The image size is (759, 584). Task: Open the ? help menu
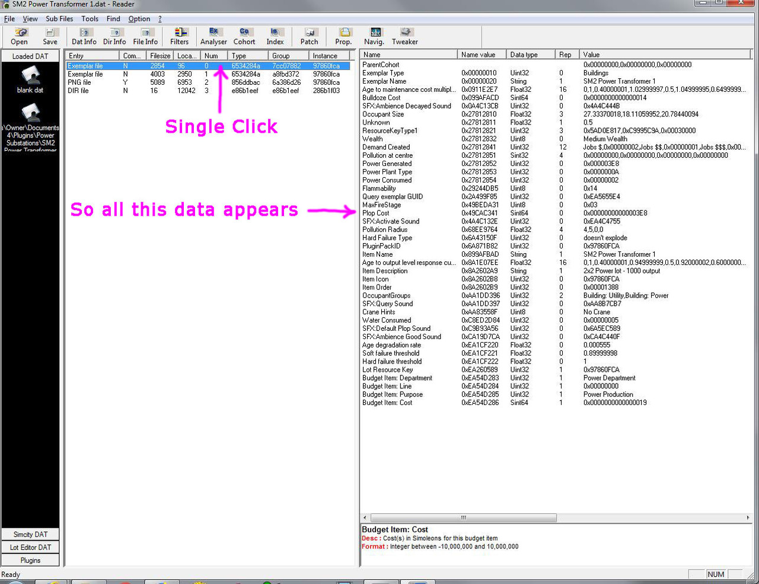pyautogui.click(x=160, y=19)
